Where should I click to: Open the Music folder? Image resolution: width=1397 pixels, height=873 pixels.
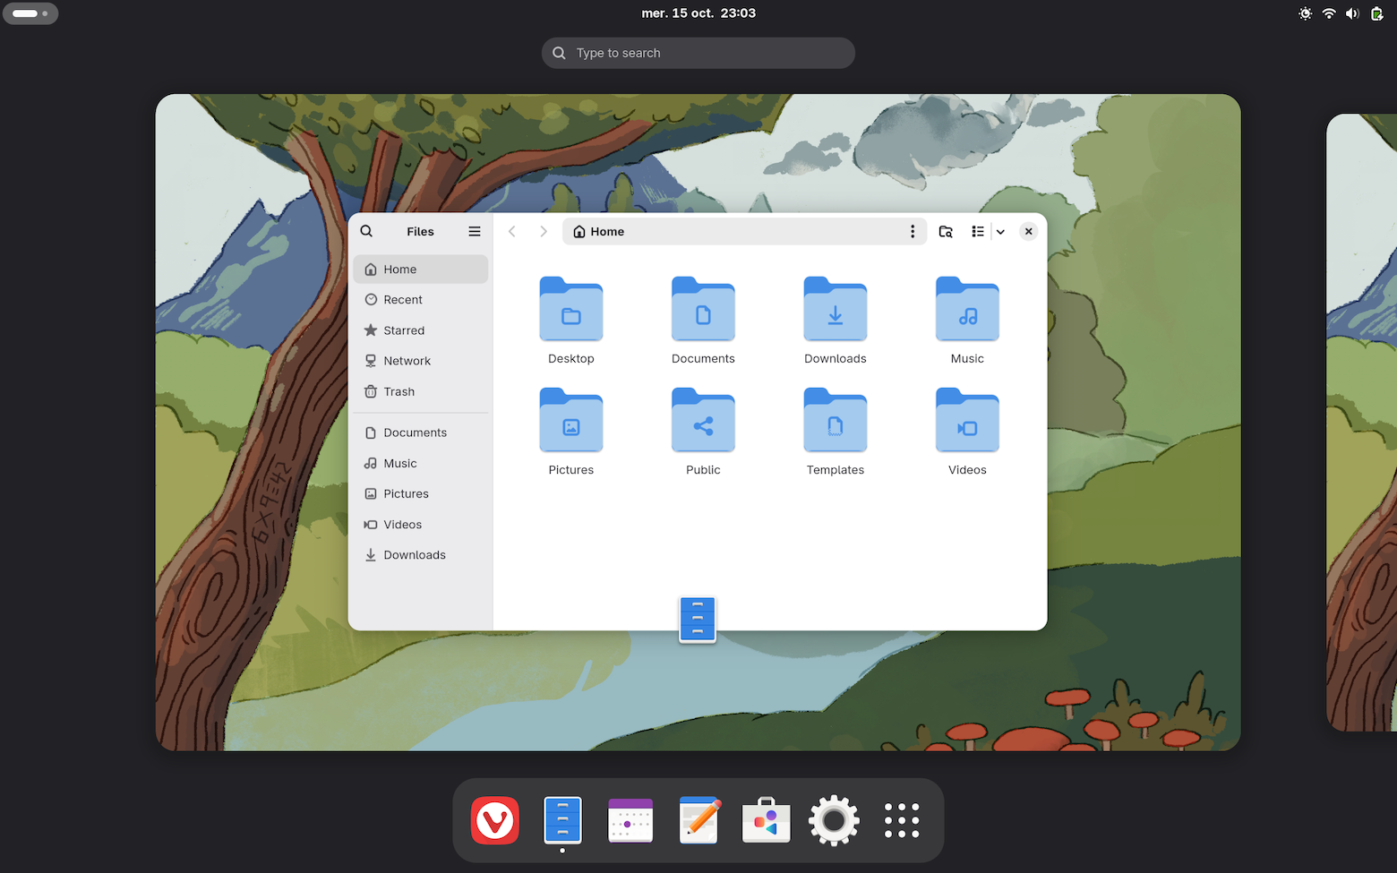[x=967, y=310]
